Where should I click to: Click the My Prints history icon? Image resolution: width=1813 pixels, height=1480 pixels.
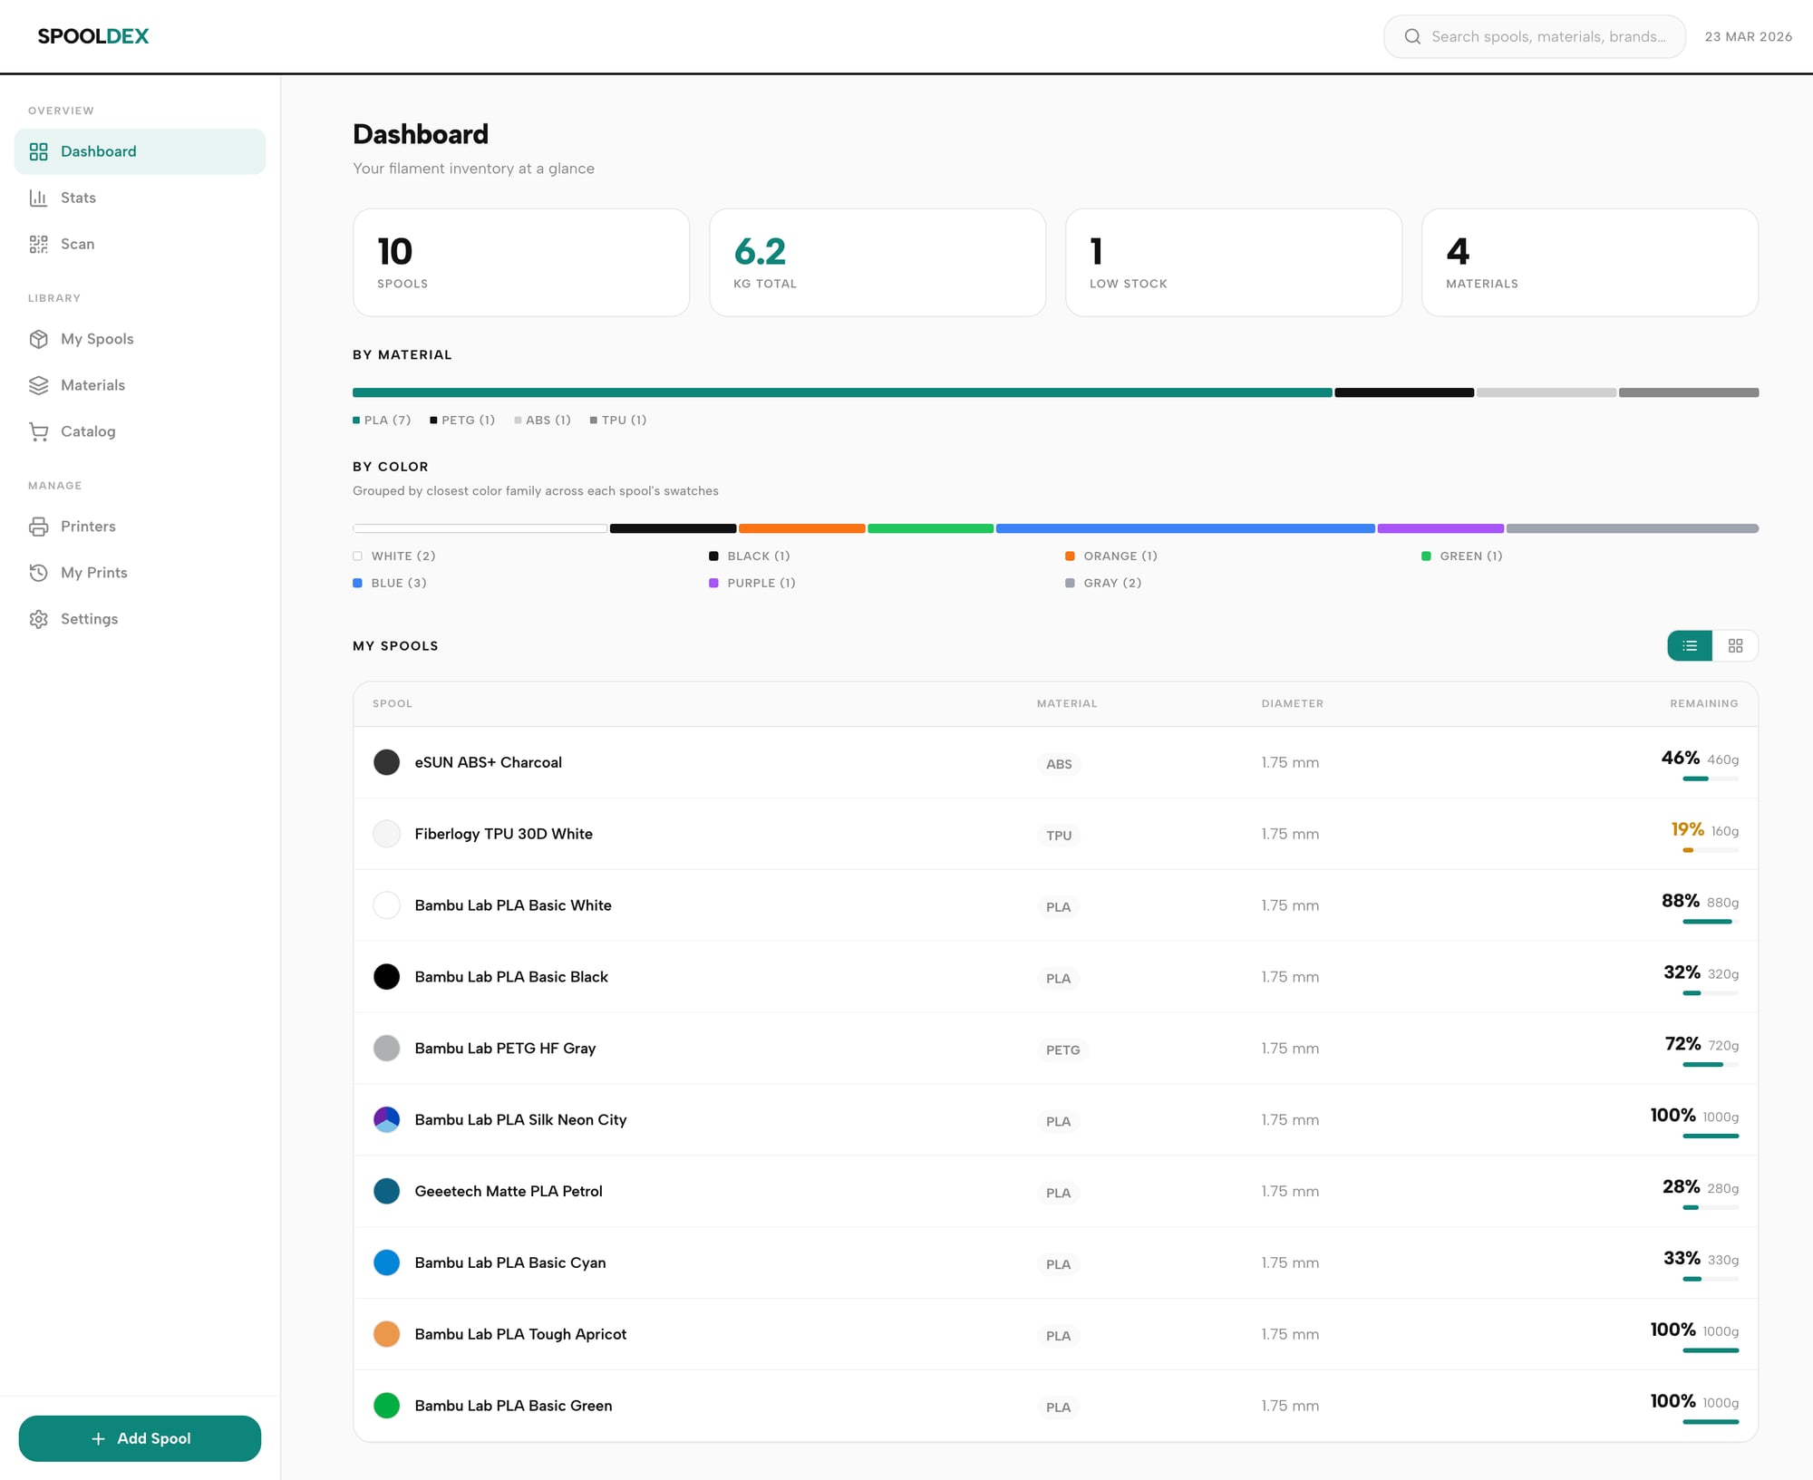coord(38,573)
